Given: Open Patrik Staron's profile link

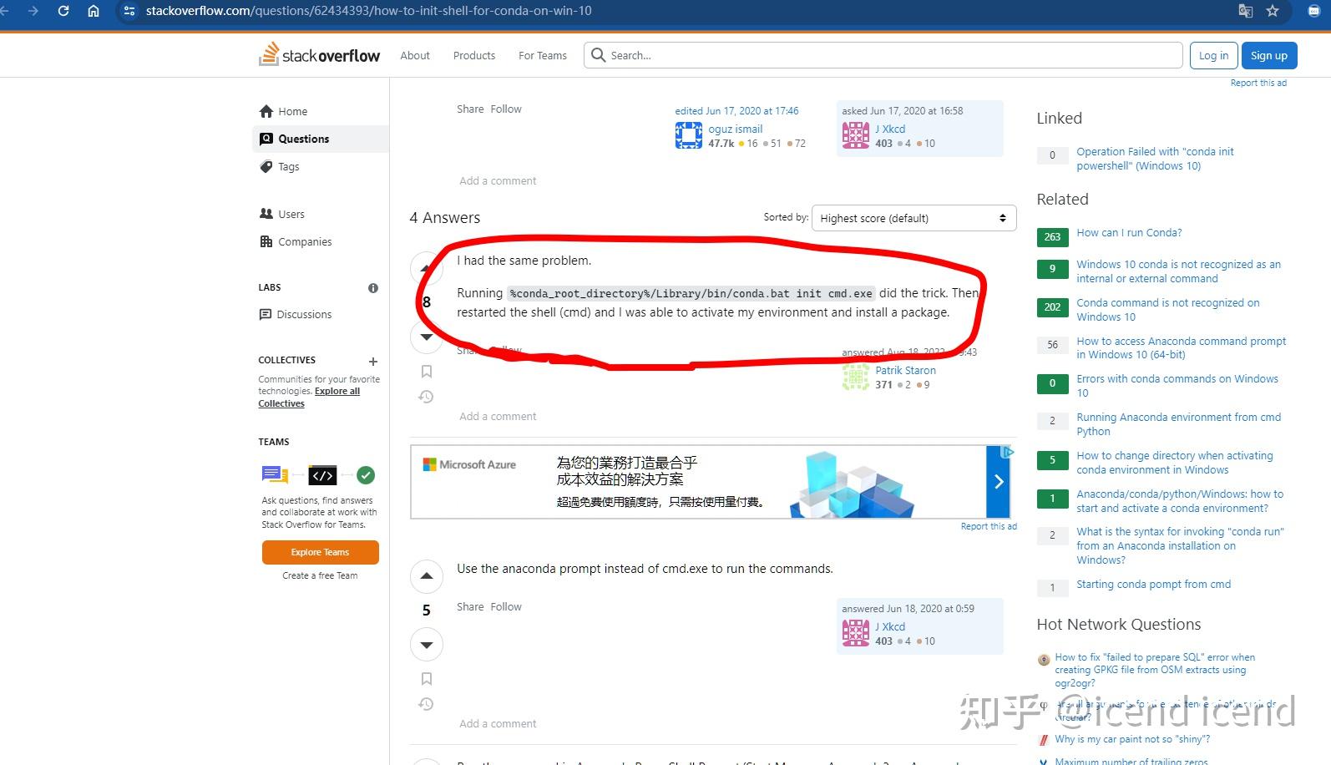Looking at the screenshot, I should [905, 370].
